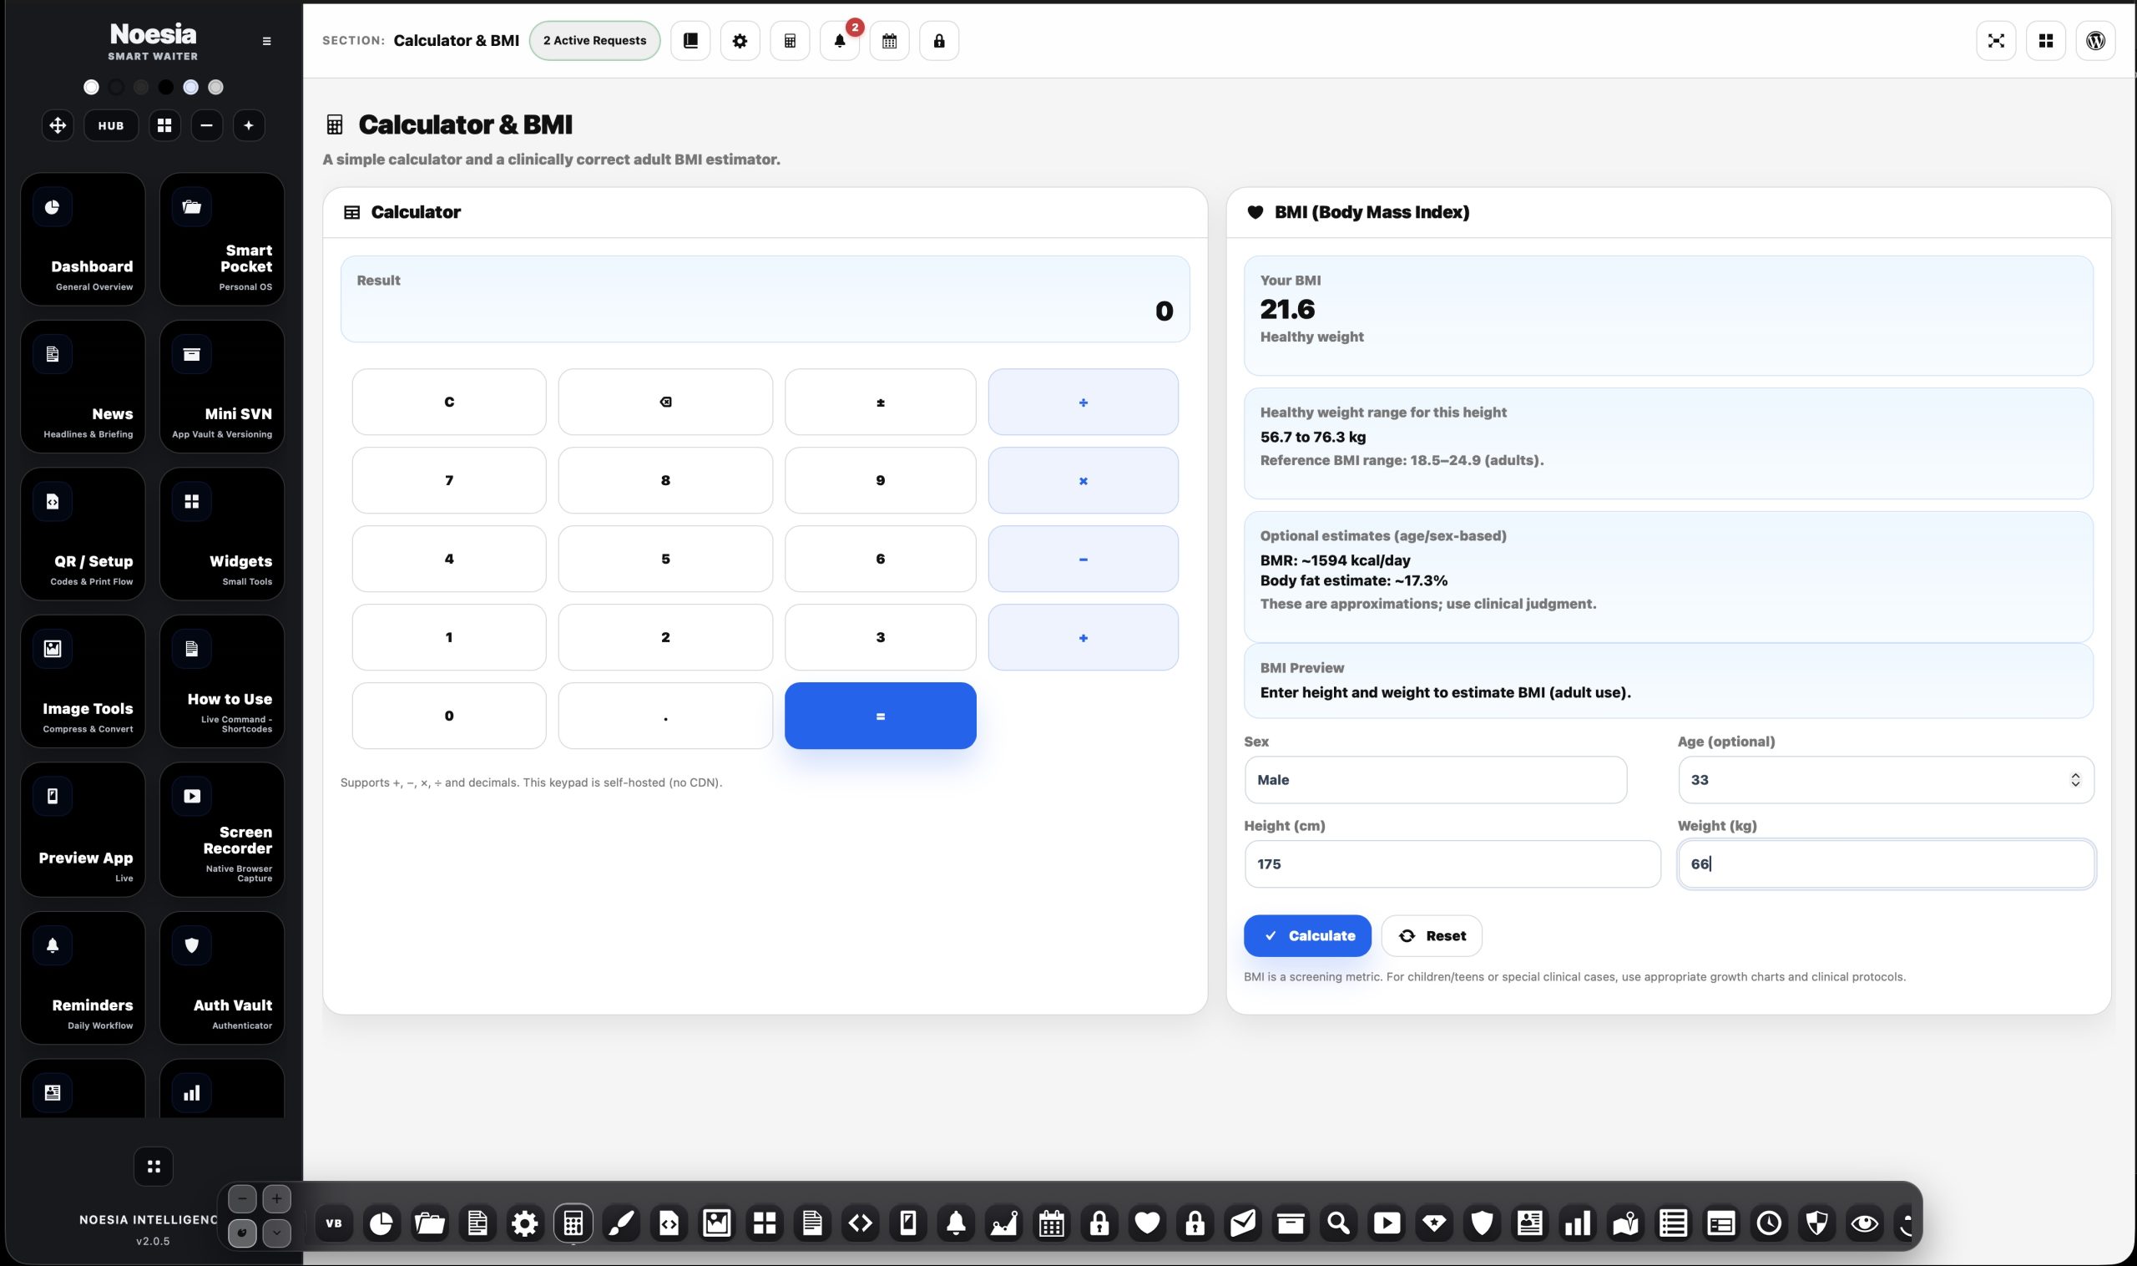Click the book icon in top bar
This screenshot has width=2137, height=1266.
point(690,40)
